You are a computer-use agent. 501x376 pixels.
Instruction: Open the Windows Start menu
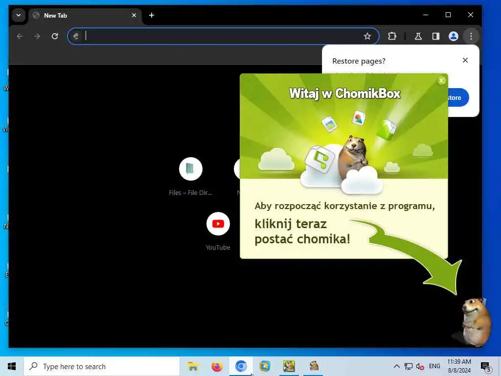click(x=12, y=366)
